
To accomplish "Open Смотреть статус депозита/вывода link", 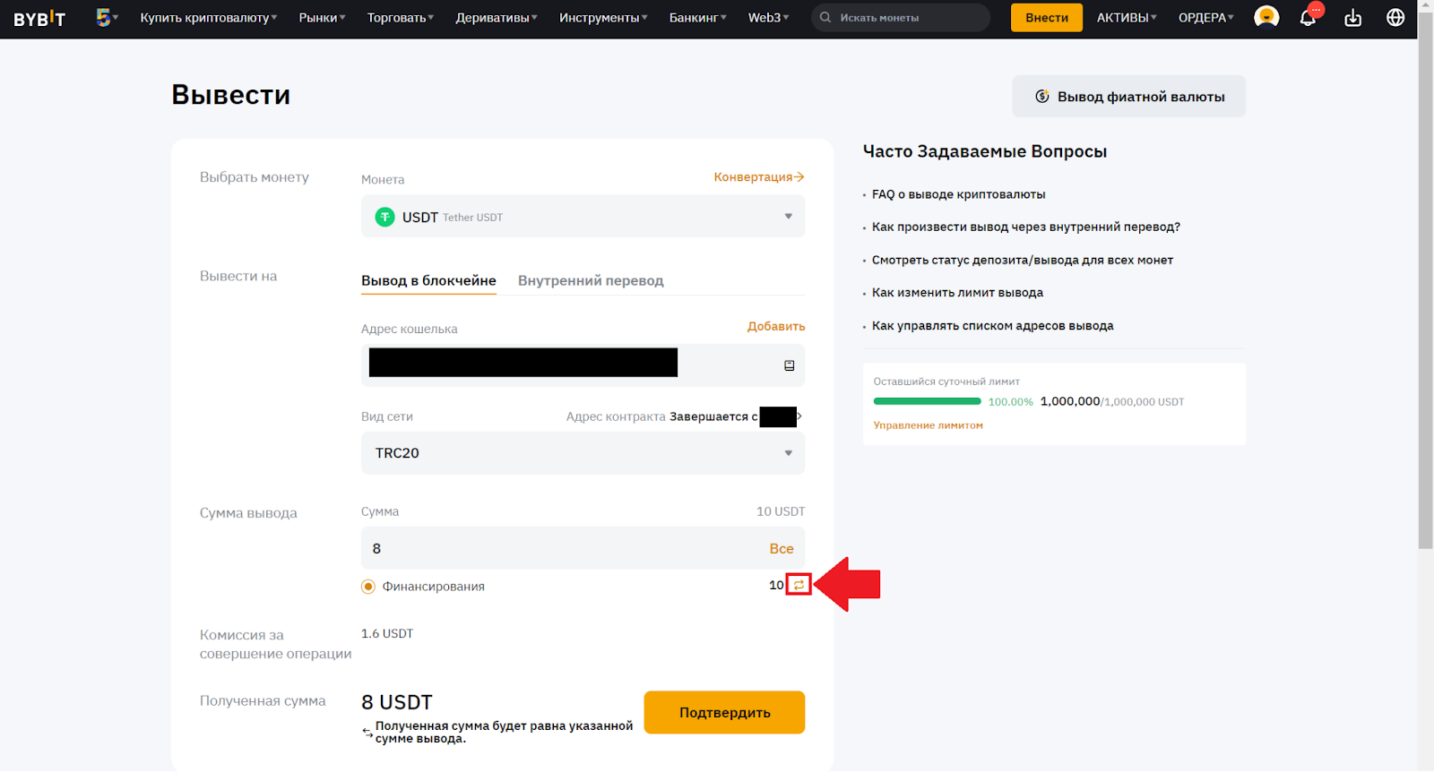I will pos(1023,260).
